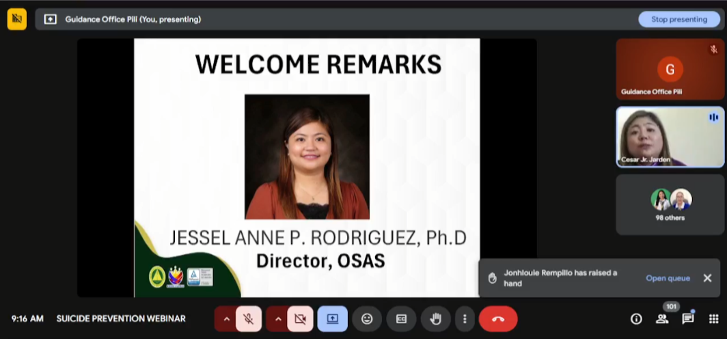Viewport: 727px width, 339px height.
Task: Toggle the raise hand button
Action: point(435,318)
